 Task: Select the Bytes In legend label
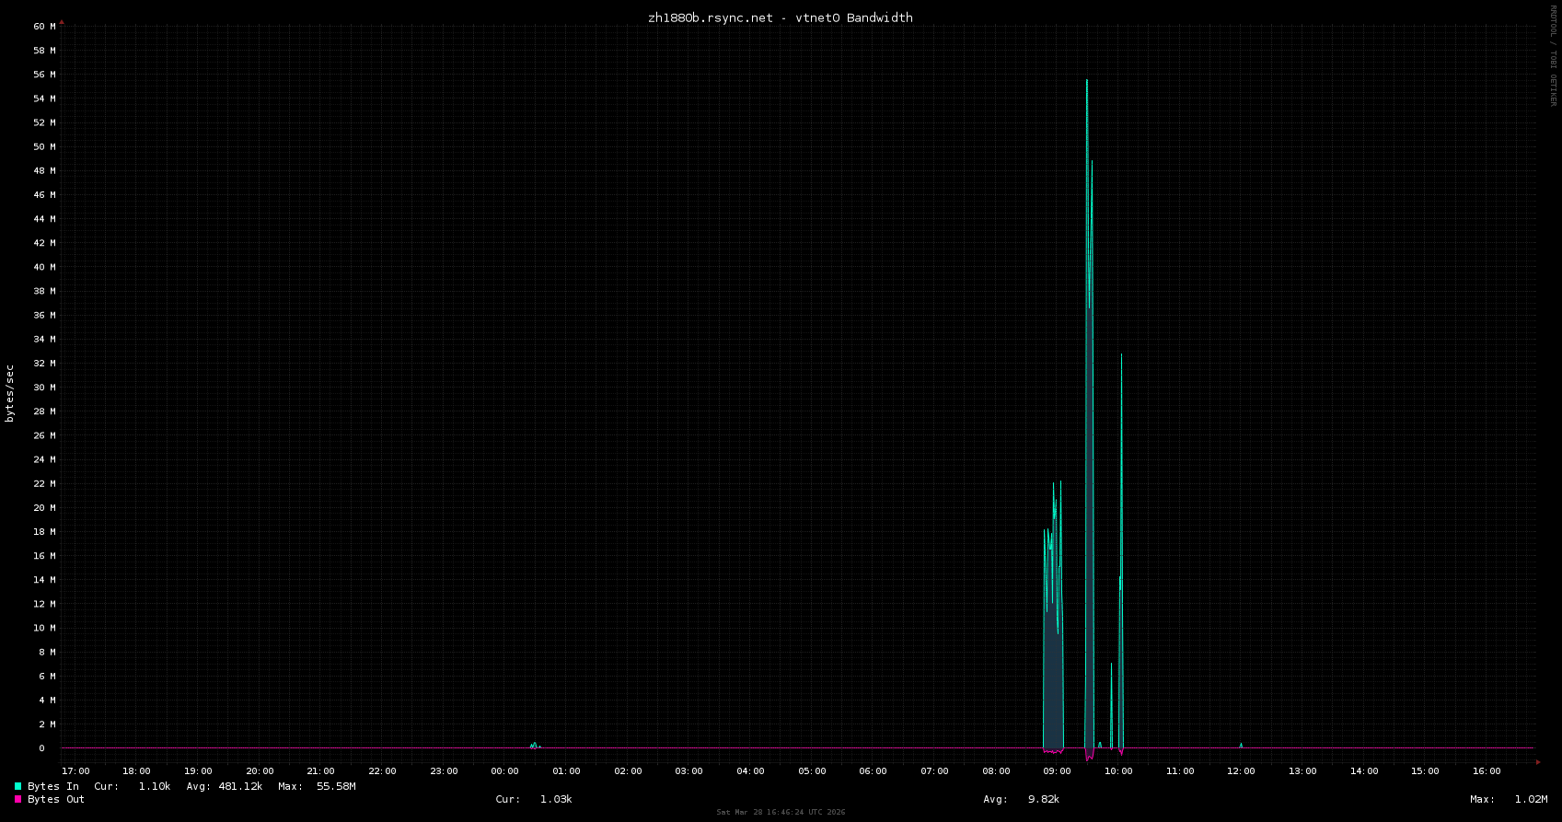click(53, 786)
